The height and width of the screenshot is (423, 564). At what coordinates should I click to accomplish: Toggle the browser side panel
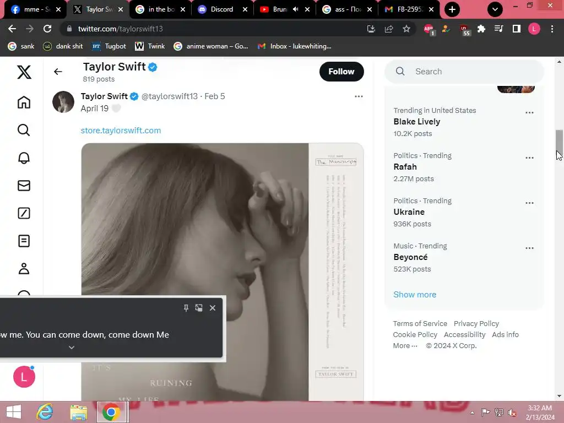[517, 29]
